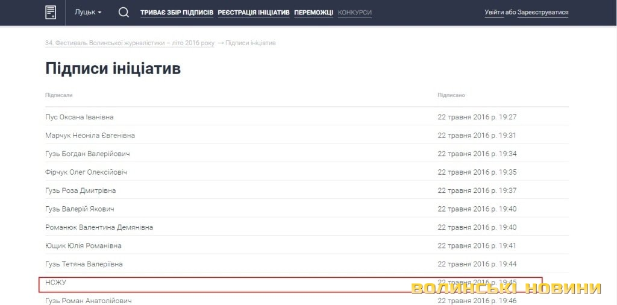Select the Романюк Валентина Демянівна row
The image size is (617, 305).
(x=99, y=227)
